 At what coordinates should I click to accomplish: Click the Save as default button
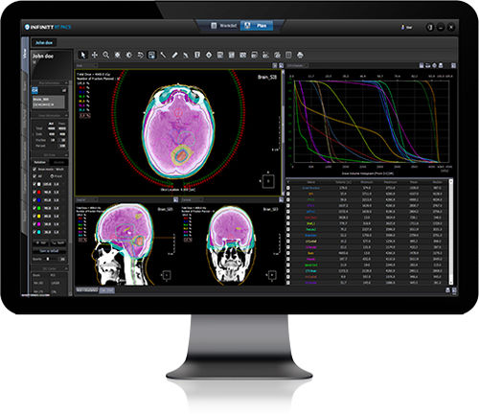click(x=50, y=251)
